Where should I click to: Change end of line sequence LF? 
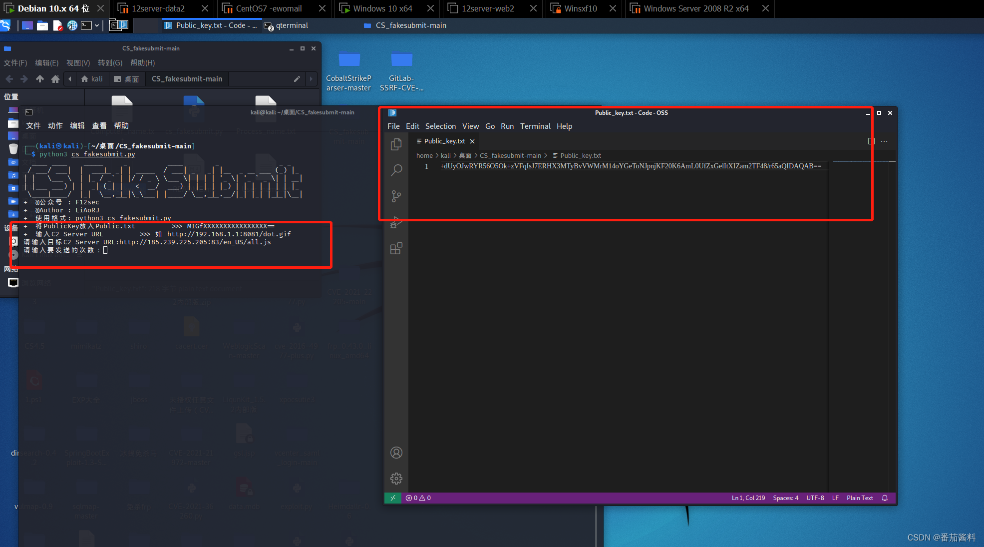835,498
